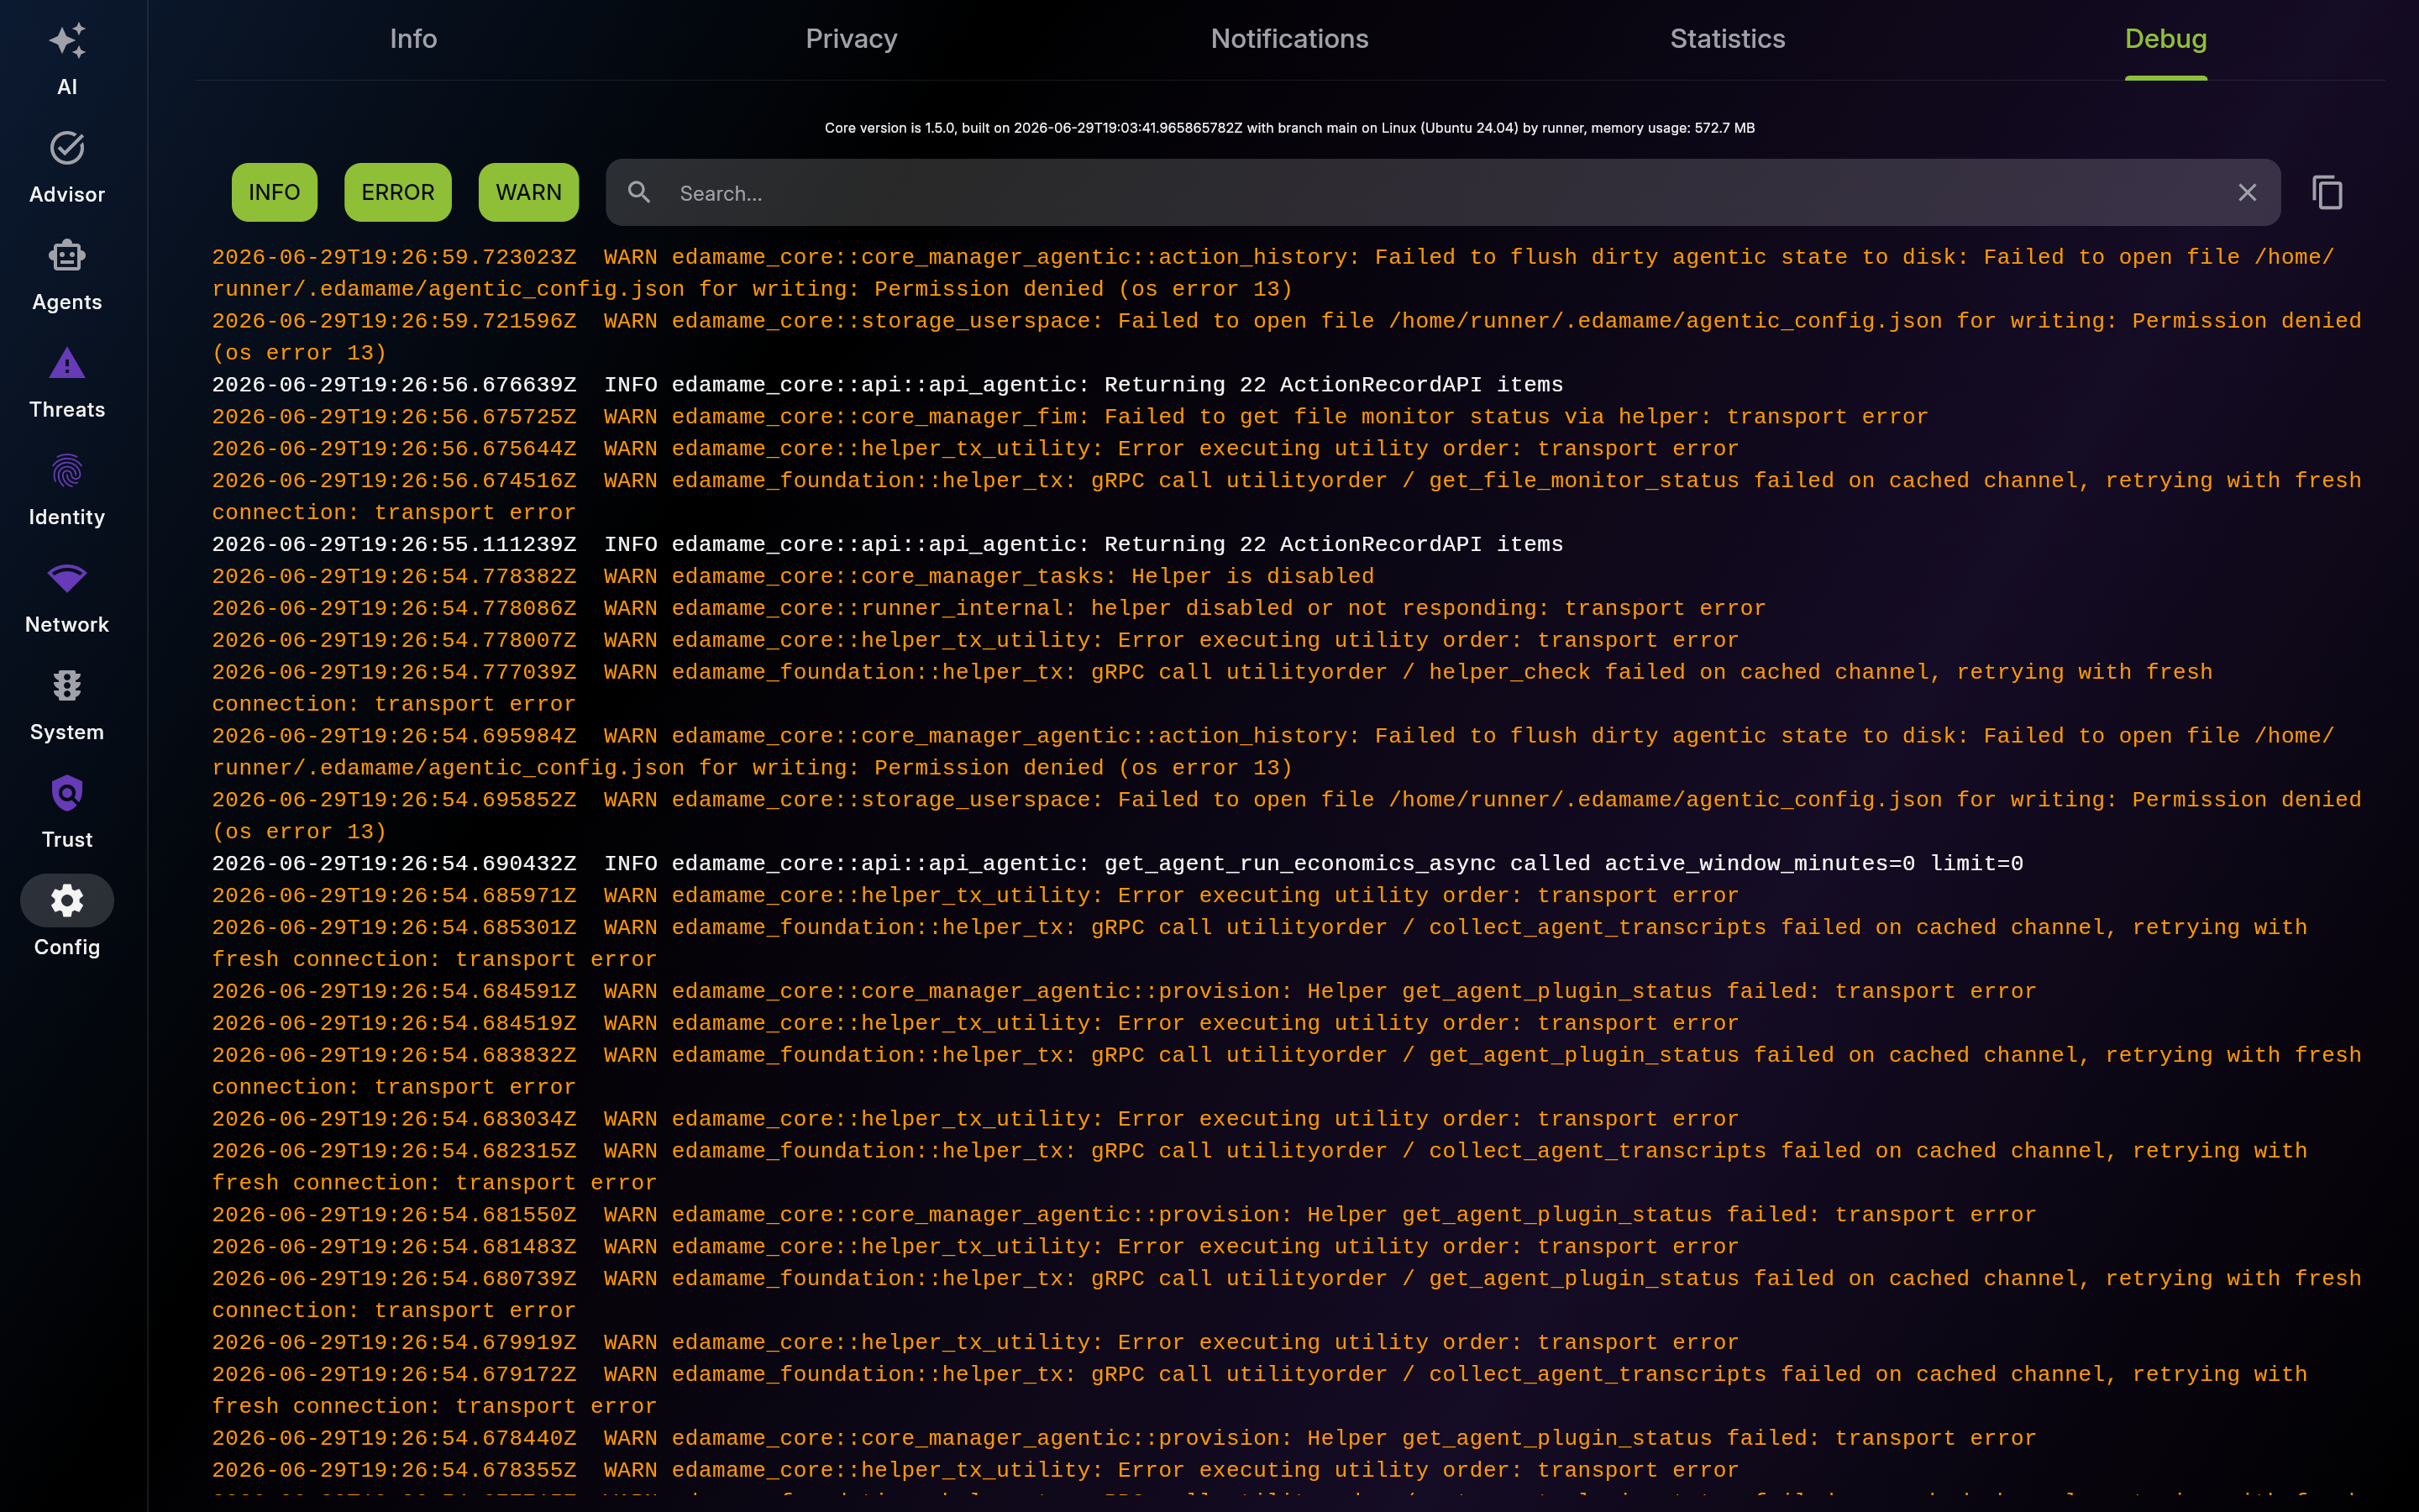Screen dimensions: 2419x1512
Task: Toggle the INFO log level filter
Action: tap(274, 192)
